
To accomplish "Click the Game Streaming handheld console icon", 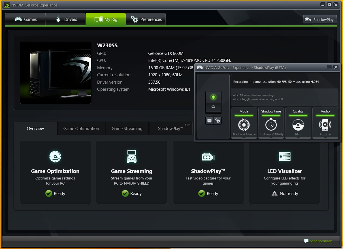I will pos(131,156).
